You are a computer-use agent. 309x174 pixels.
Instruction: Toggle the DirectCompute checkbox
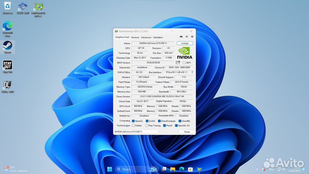coord(159,121)
